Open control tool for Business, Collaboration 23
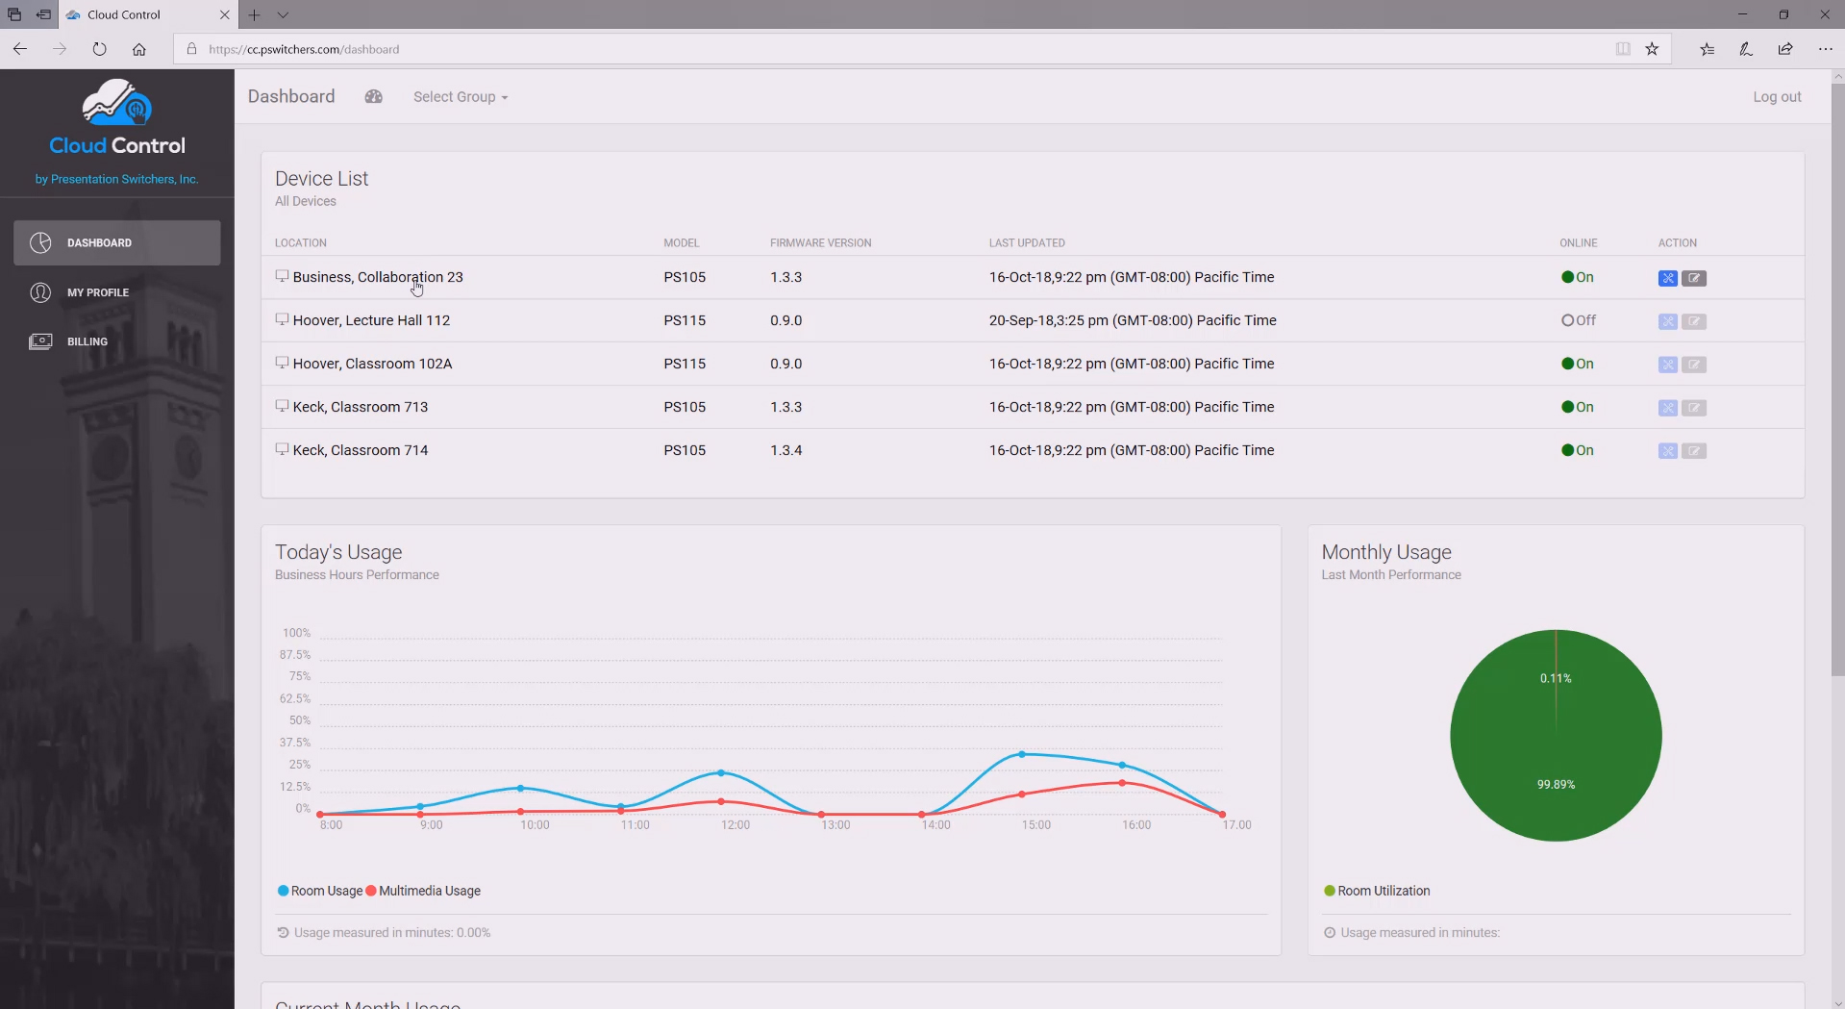 [1668, 278]
